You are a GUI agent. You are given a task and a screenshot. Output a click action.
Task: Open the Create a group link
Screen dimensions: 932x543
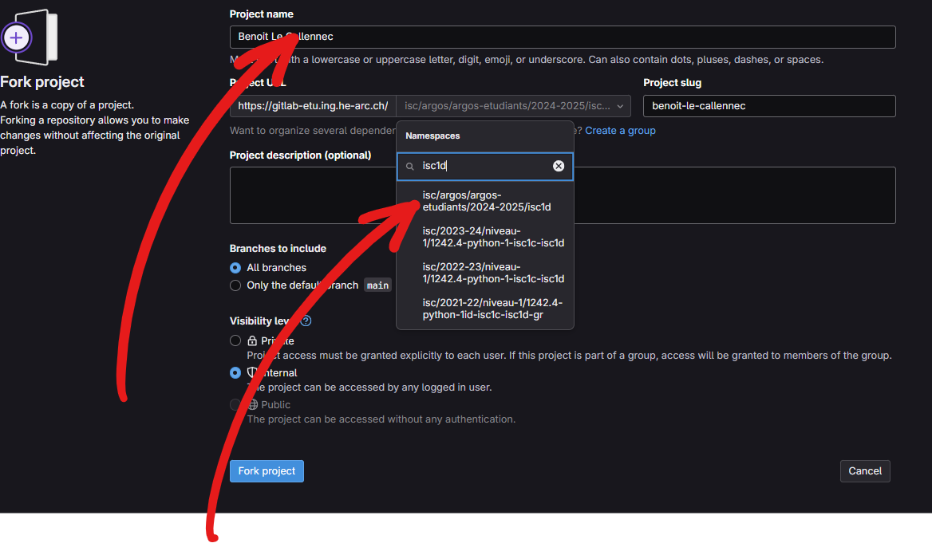pos(620,131)
